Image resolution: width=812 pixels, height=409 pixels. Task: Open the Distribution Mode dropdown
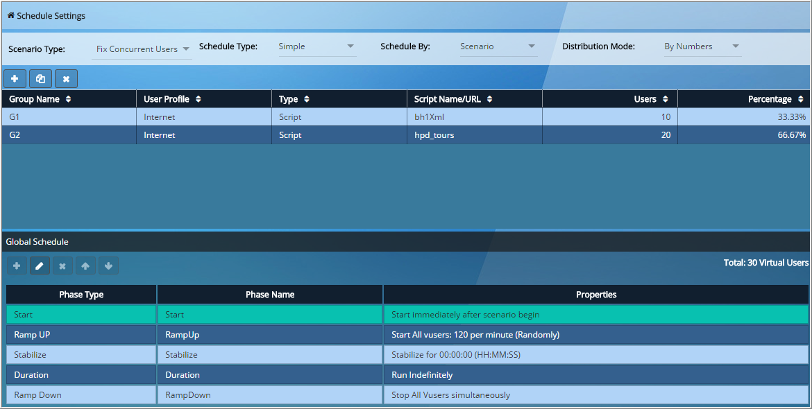point(702,46)
